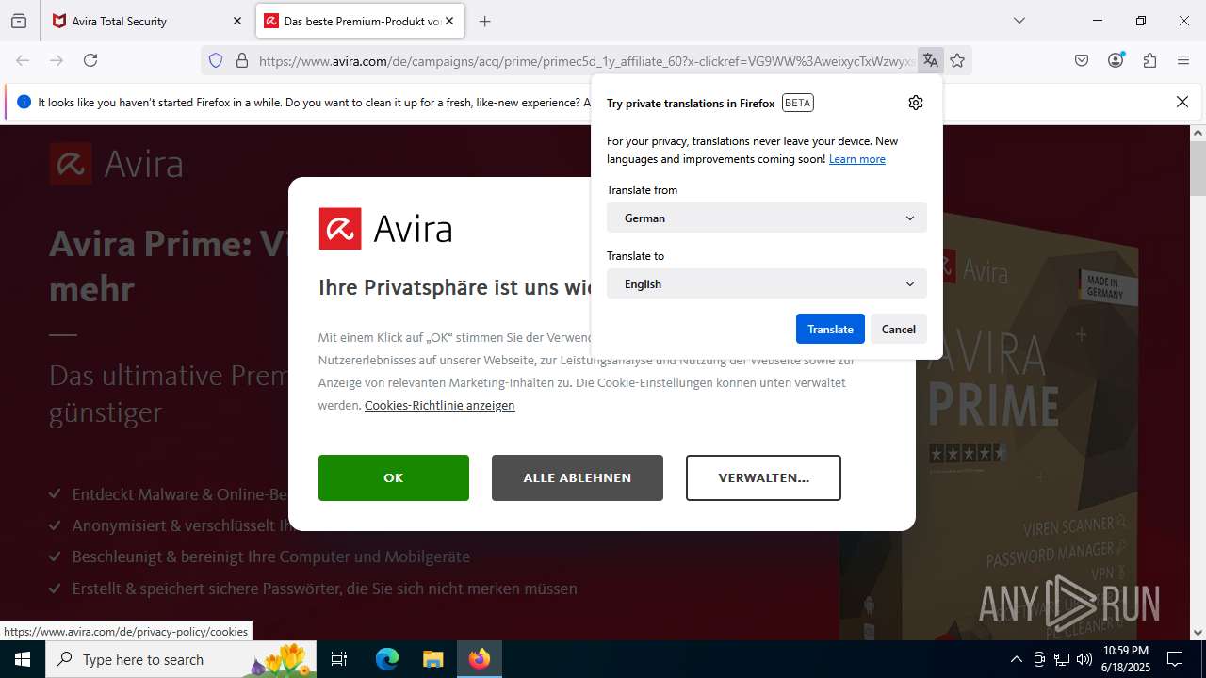This screenshot has height=678, width=1206.
Task: Open Firefox account profile icon
Action: pyautogui.click(x=1116, y=60)
